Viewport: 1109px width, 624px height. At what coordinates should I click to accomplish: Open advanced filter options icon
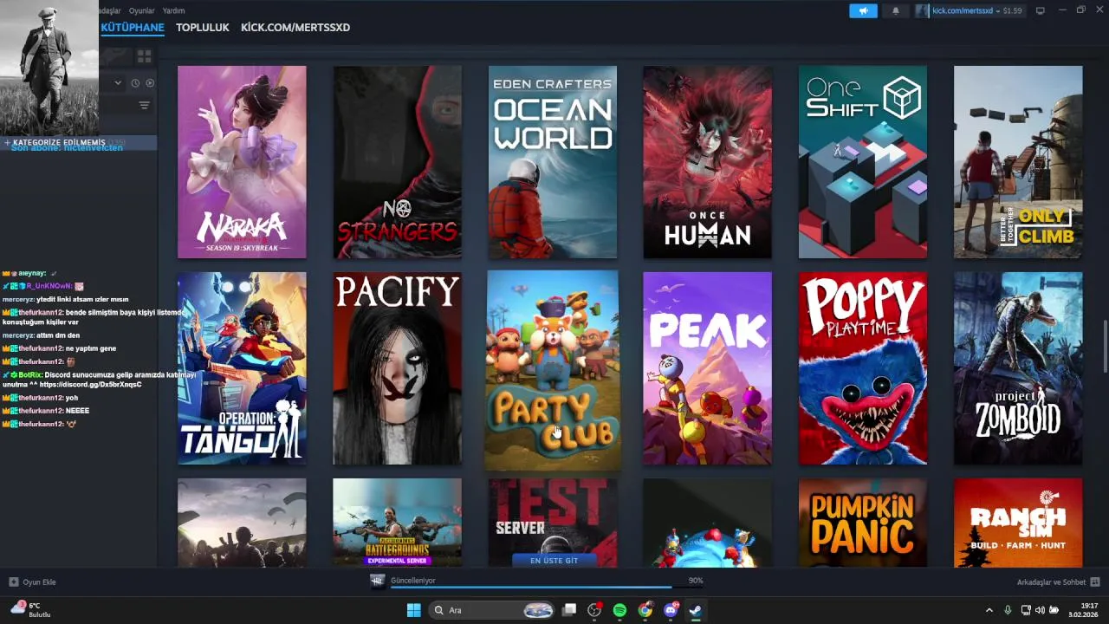pos(144,105)
